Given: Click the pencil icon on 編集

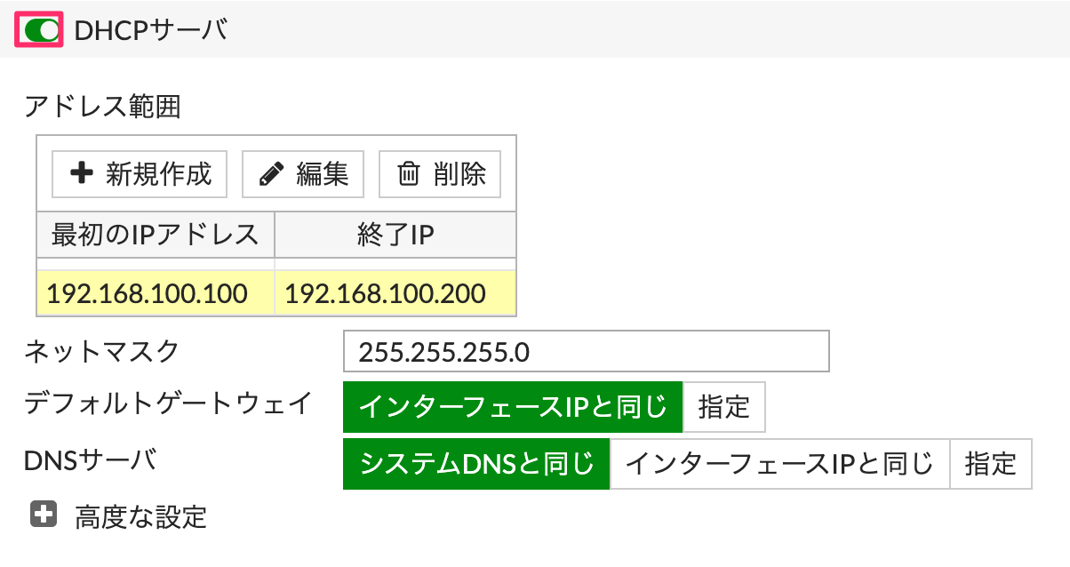Looking at the screenshot, I should (x=270, y=174).
